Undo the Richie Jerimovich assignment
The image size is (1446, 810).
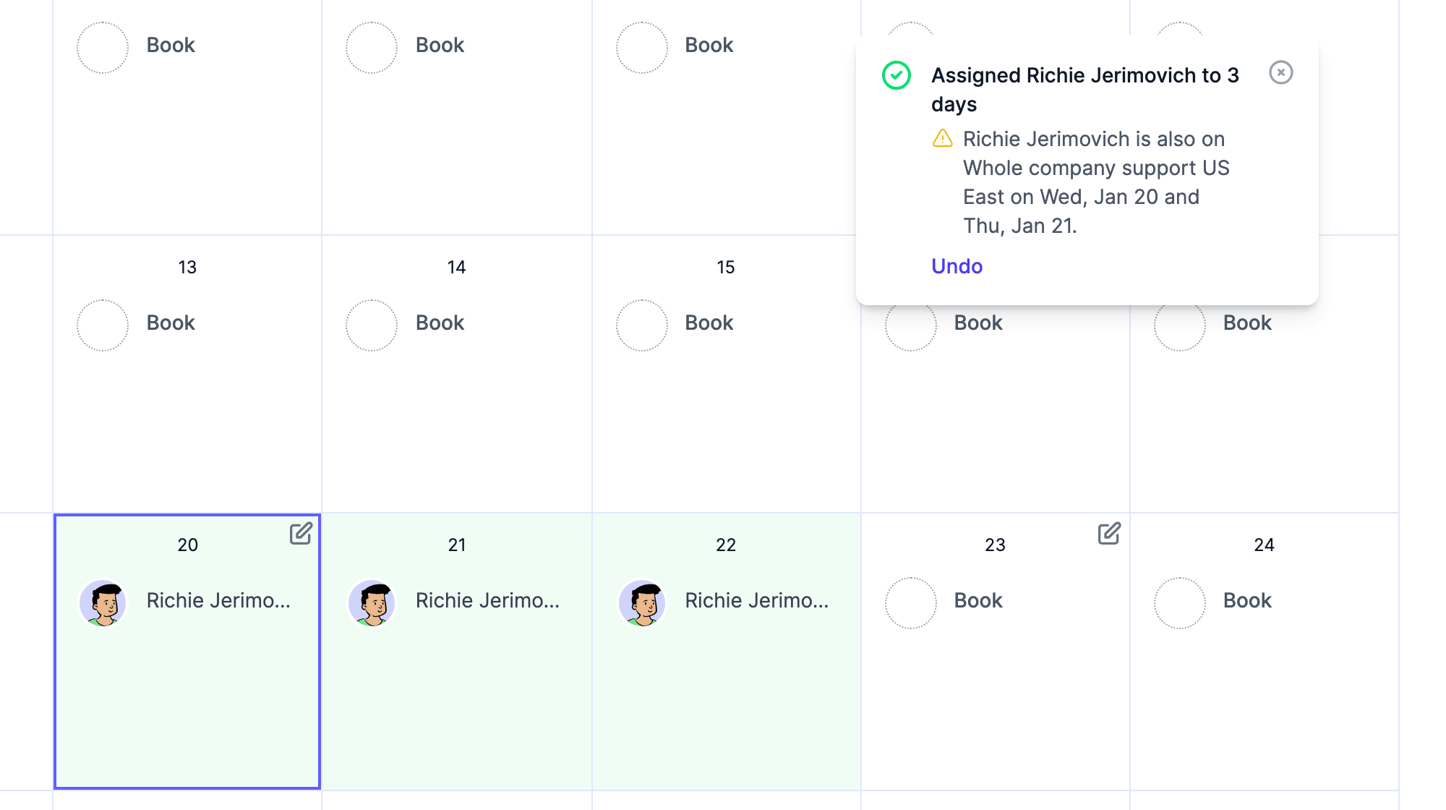pyautogui.click(x=957, y=266)
